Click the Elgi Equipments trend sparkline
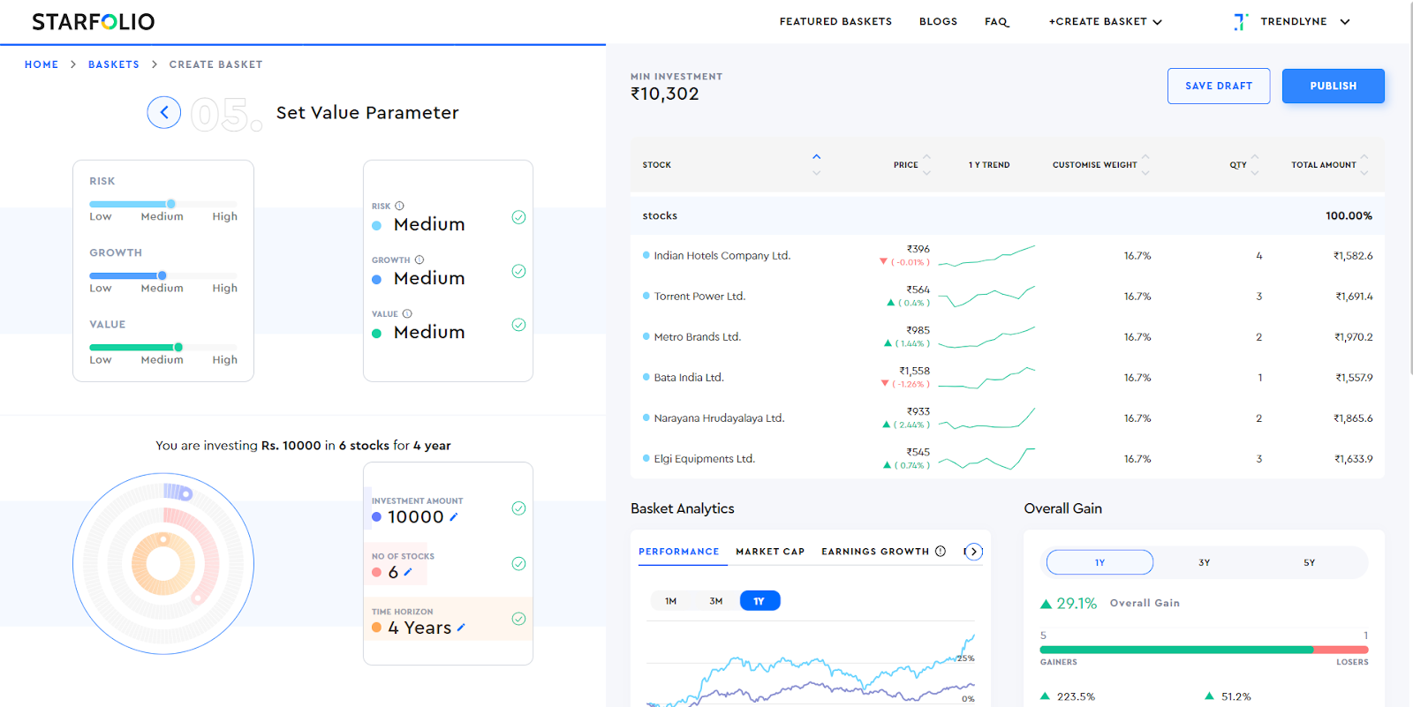 click(x=986, y=458)
